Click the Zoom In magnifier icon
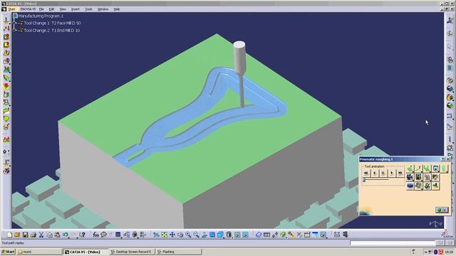Screen dimensions: 456x256 (x=188, y=235)
